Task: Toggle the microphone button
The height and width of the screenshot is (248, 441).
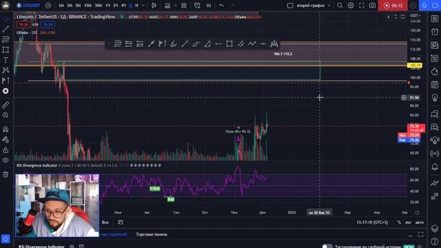Action: coord(424,6)
